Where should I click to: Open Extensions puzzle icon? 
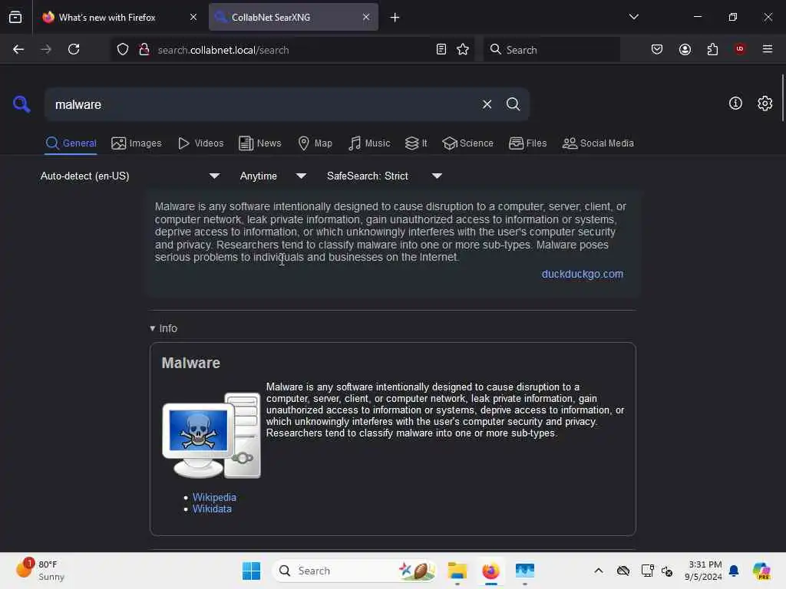click(x=712, y=50)
